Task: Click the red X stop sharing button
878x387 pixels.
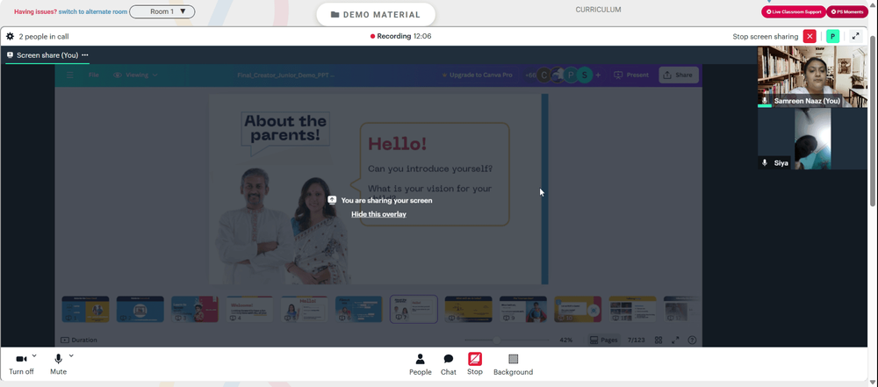Action: coord(810,36)
